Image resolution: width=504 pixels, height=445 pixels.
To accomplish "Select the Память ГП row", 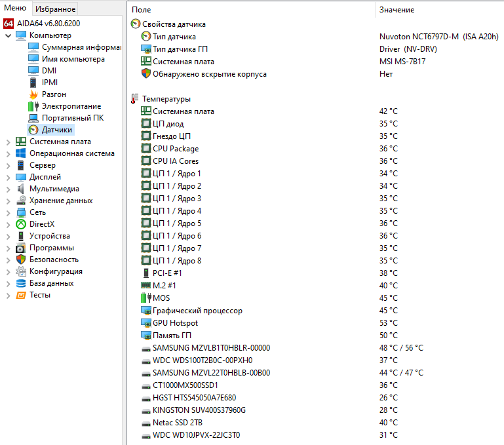I will click(x=315, y=336).
